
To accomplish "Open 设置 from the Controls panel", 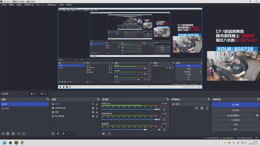I will 235,125.
